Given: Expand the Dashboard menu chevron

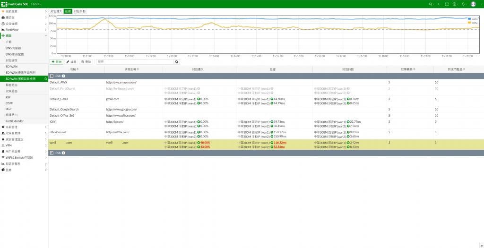Looking at the screenshot, I should click(46, 17).
